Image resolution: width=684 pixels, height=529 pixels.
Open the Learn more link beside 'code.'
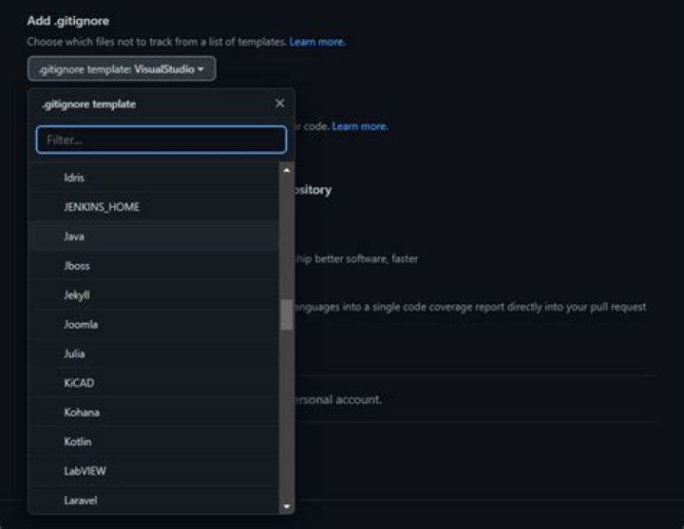[x=360, y=126]
